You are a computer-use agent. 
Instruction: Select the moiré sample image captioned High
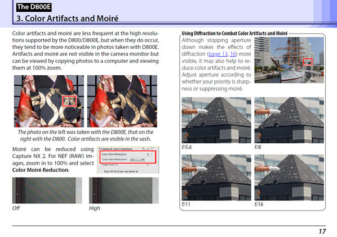click(x=124, y=190)
